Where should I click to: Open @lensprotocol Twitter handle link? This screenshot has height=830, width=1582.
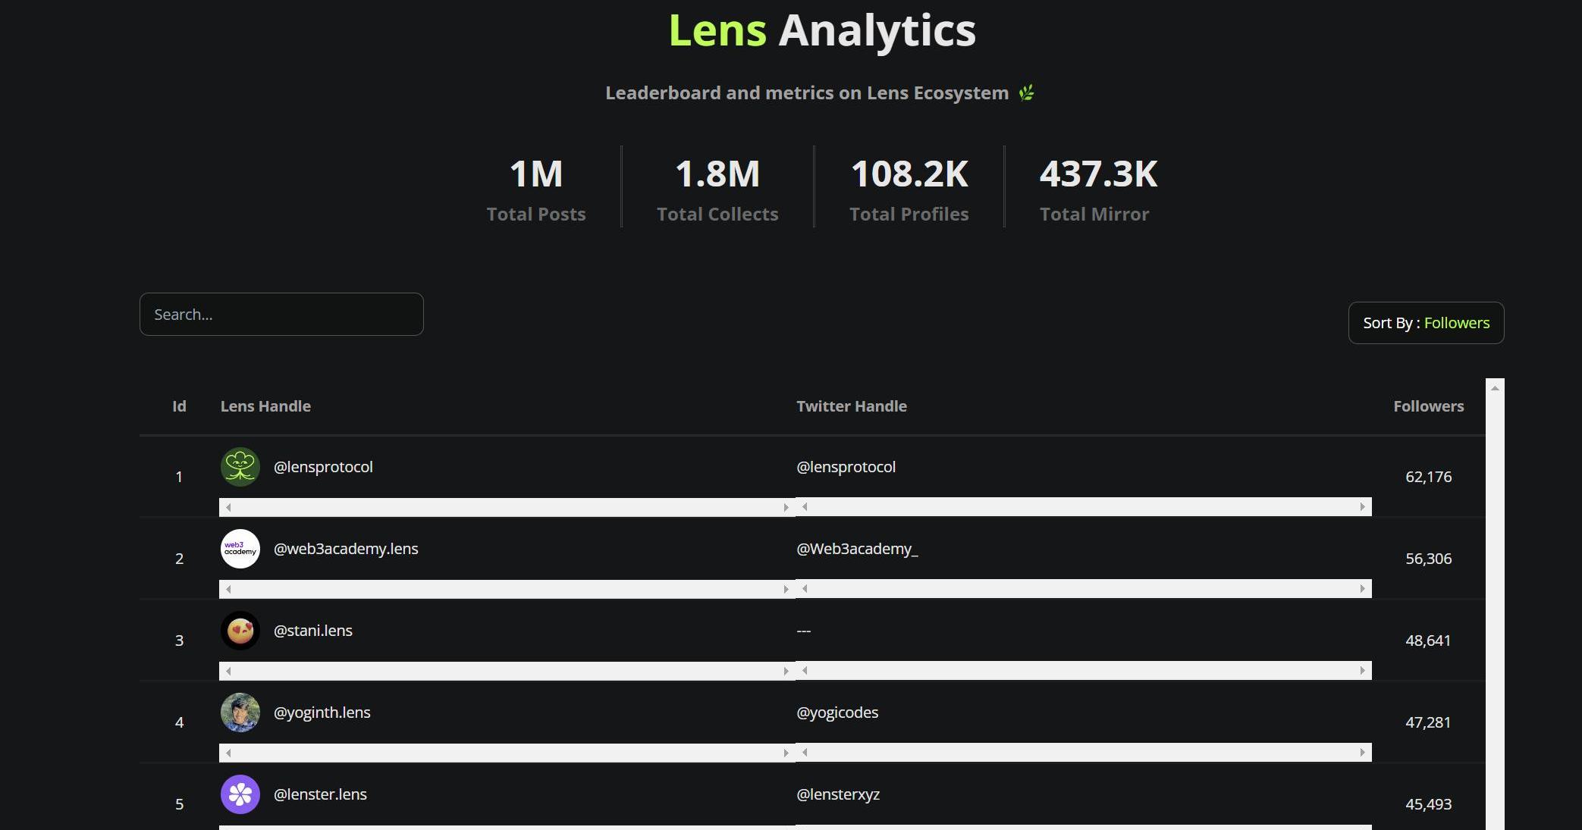pos(846,467)
